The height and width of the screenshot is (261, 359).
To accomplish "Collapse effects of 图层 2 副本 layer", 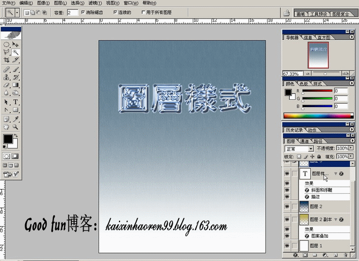I will click(x=336, y=220).
